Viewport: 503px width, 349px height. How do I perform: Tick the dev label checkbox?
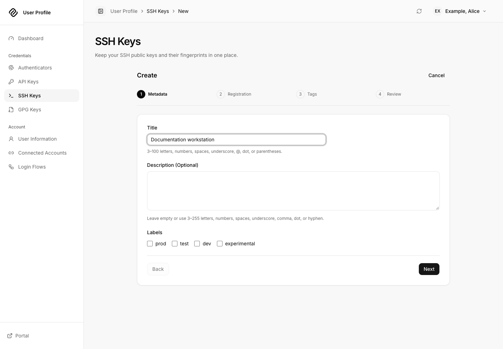pyautogui.click(x=197, y=244)
